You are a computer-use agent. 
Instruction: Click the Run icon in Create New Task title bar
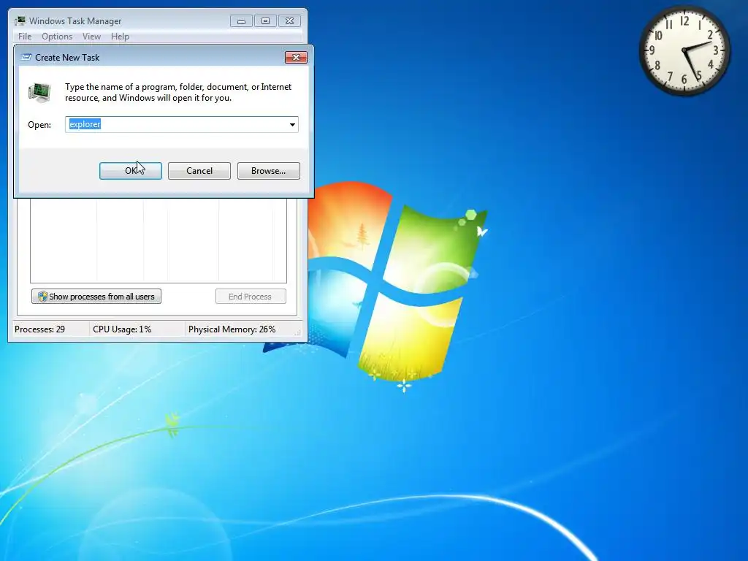click(x=26, y=57)
